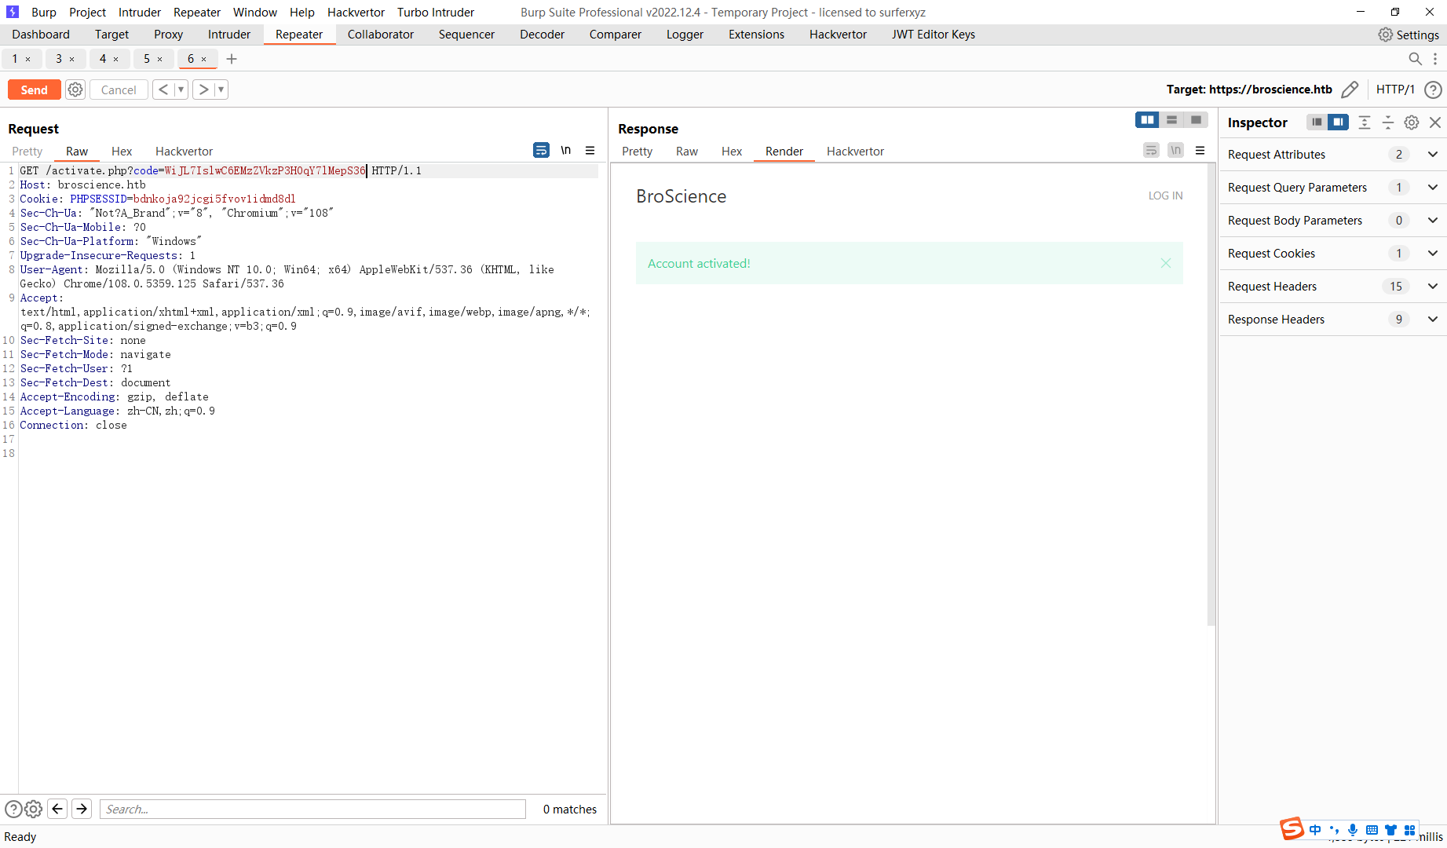The image size is (1447, 848).
Task: Toggle response line wrap icon
Action: click(x=1151, y=150)
